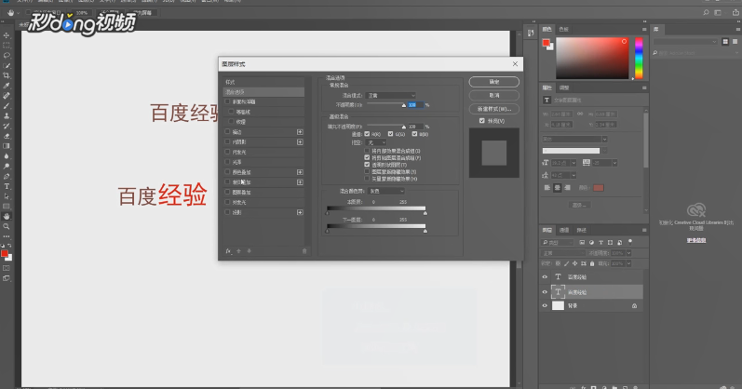Toggle Transparency Shapes Layer checkbox

point(367,165)
